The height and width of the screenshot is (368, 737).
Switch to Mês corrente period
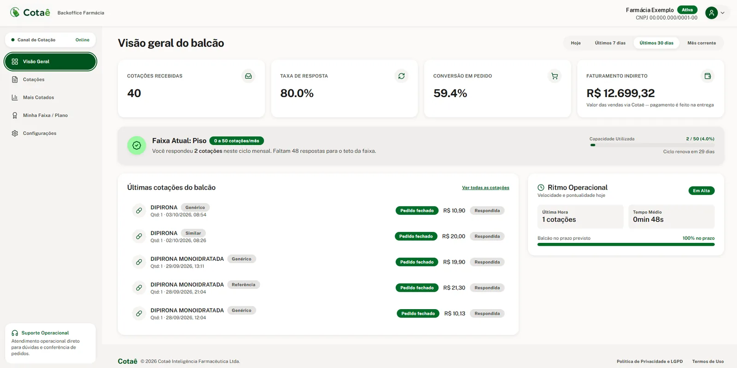point(702,43)
